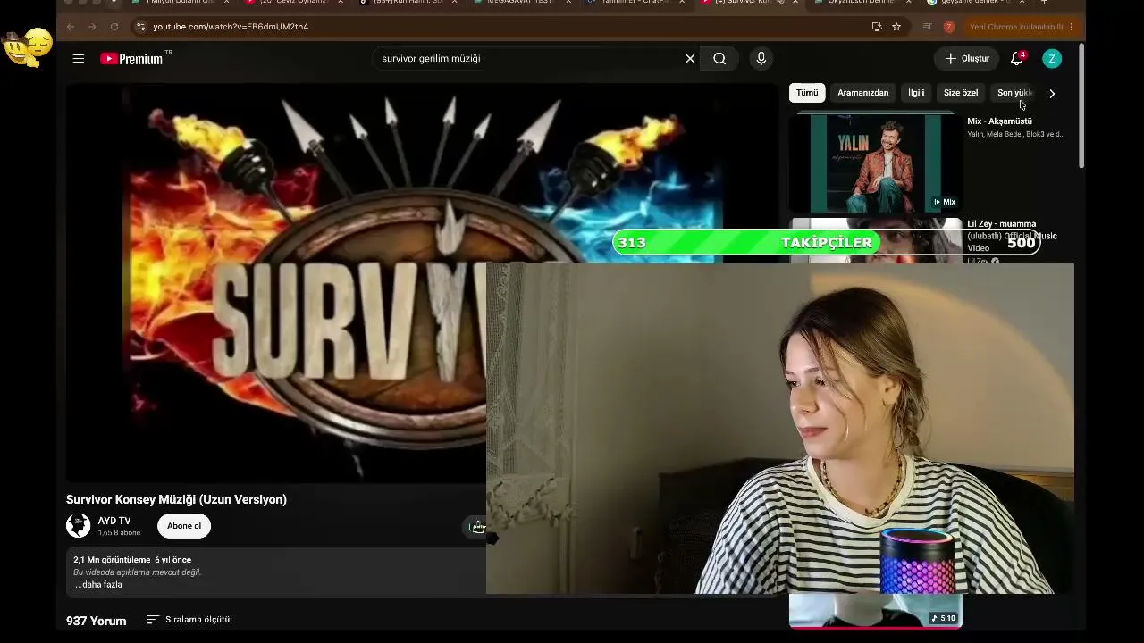Click the '2,1 Mn görüntüleme' view count
1144x643 pixels.
[x=112, y=560]
